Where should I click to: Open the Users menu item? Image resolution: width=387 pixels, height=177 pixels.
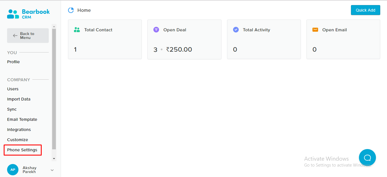click(x=13, y=89)
